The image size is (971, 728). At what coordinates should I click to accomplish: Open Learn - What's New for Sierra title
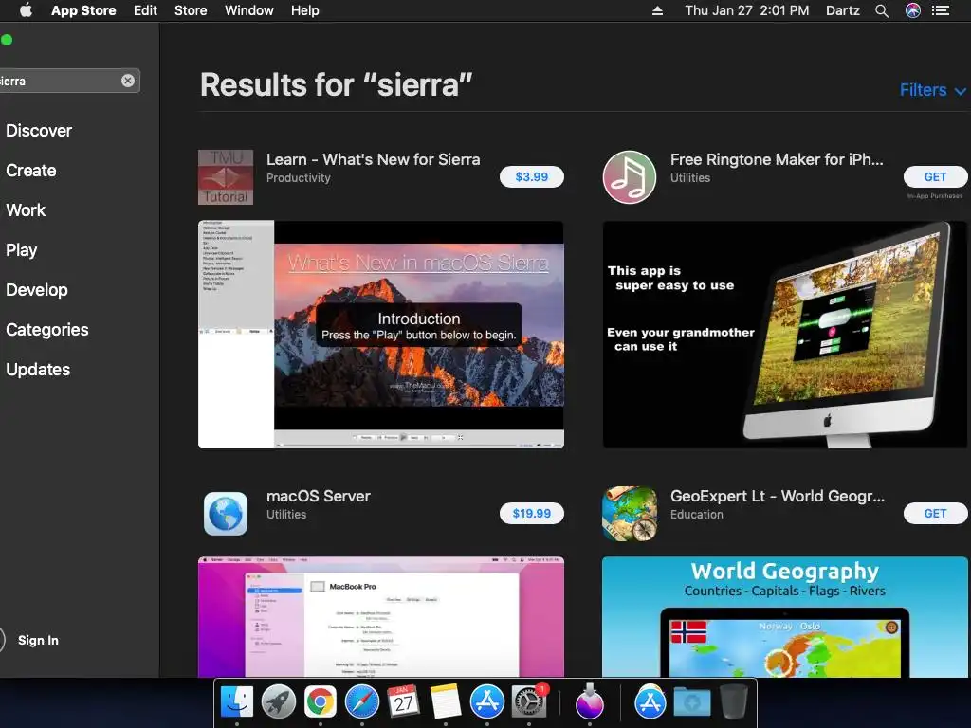pos(373,159)
